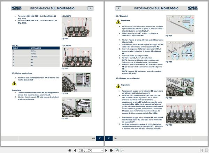209x153 pixels.
Task: Click the 'Fig 9.58' caption
Action: click(169, 62)
